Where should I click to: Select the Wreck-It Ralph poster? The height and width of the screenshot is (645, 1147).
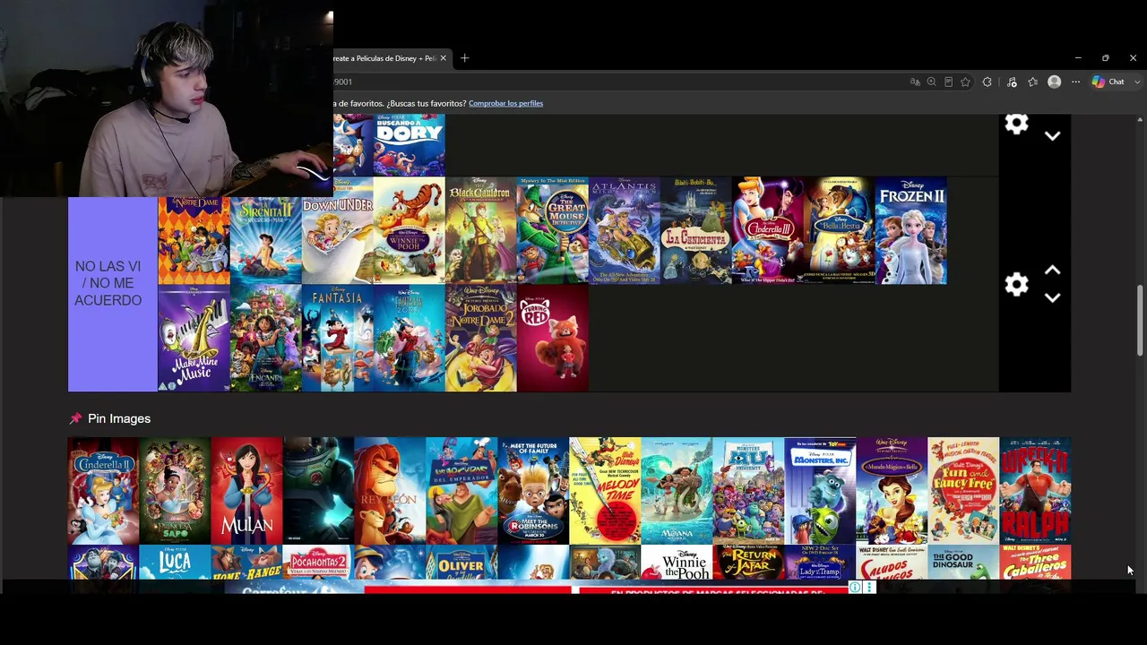coord(1035,491)
